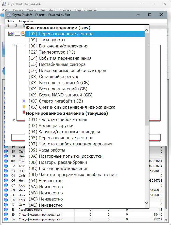This screenshot has width=171, height=225.
Task: Select (AA) Неизвестно option
Action: tap(85, 187)
